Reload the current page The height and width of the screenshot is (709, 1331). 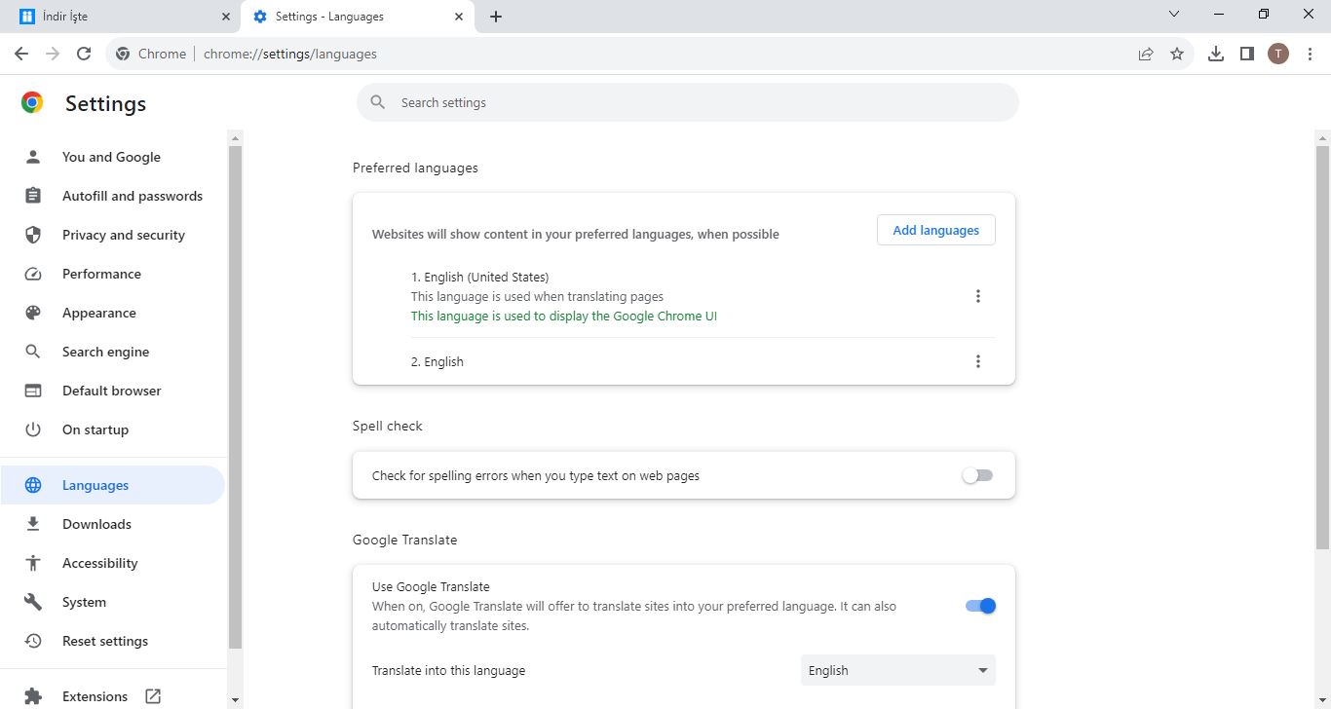pyautogui.click(x=84, y=54)
